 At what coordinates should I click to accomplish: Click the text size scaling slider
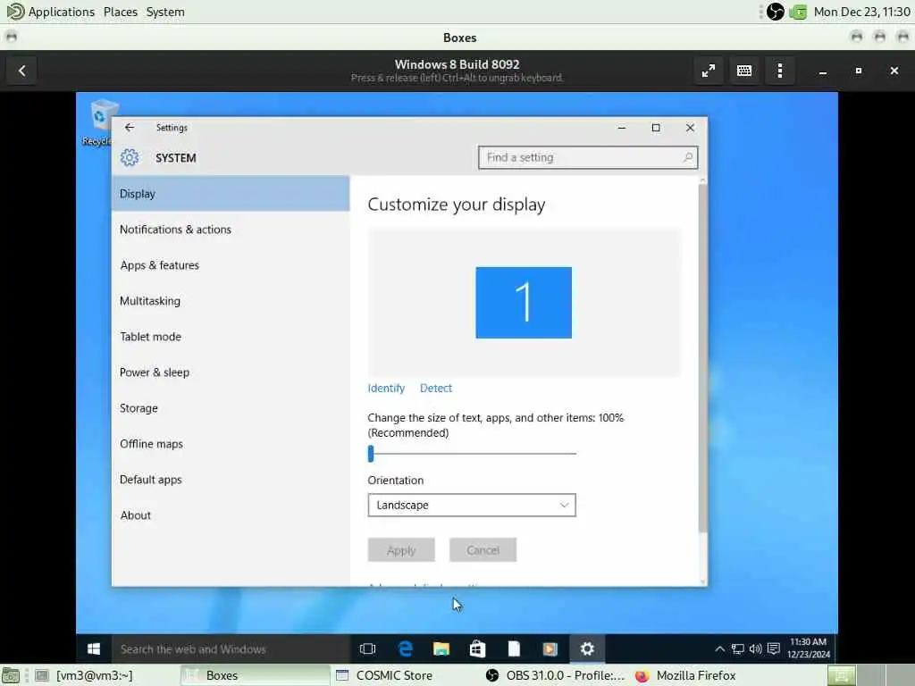coord(472,453)
